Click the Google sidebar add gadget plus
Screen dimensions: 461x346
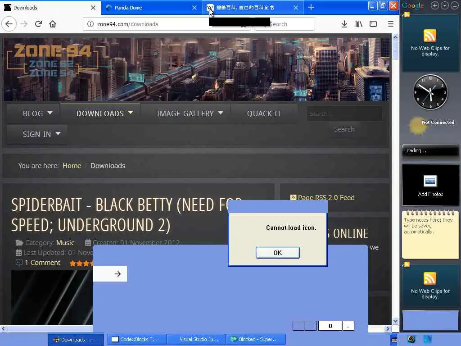coord(434,5)
